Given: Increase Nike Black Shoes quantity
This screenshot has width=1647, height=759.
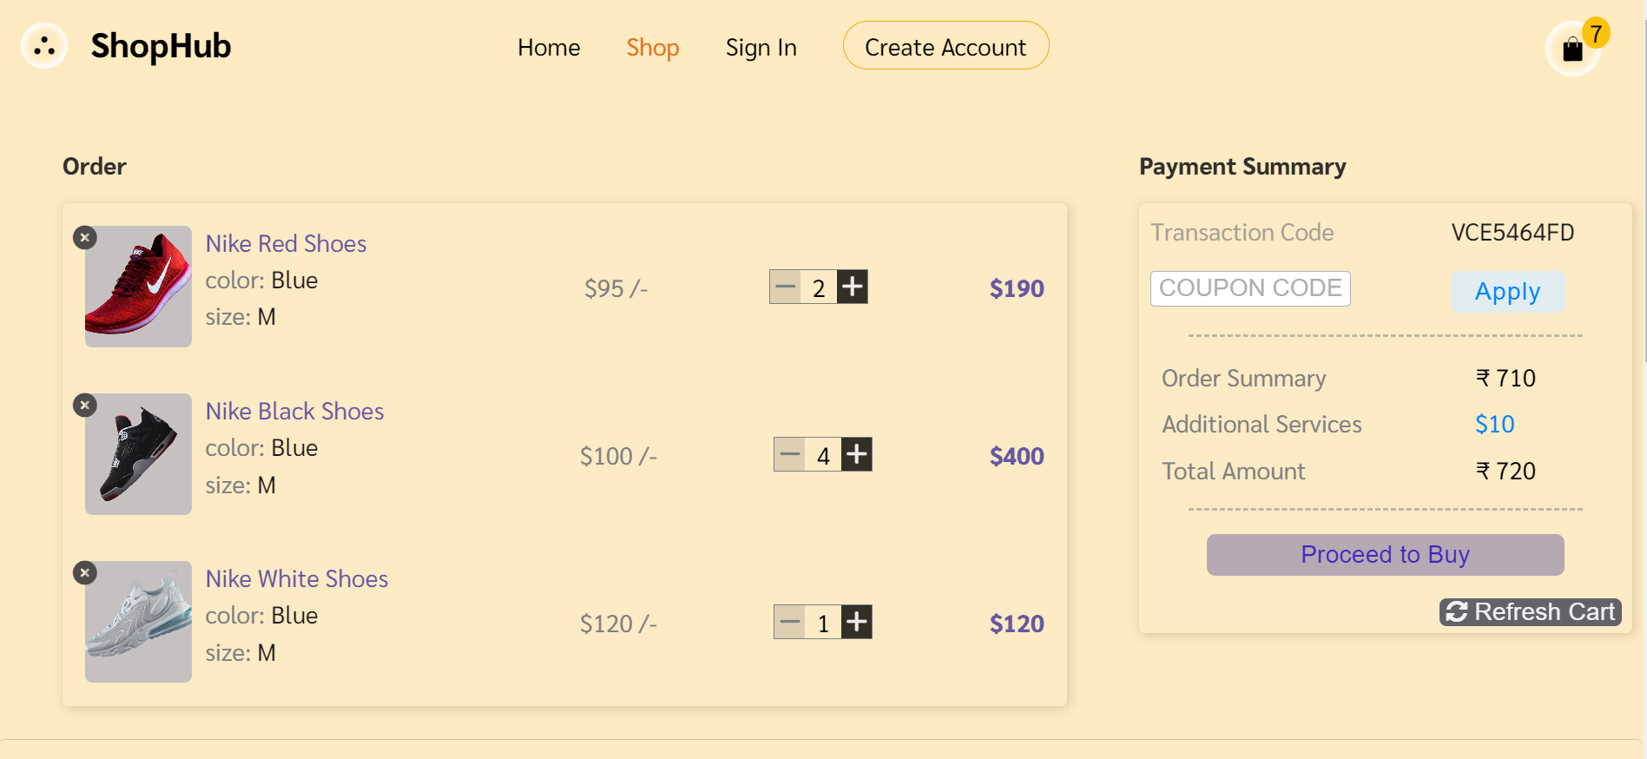Looking at the screenshot, I should click(x=857, y=454).
